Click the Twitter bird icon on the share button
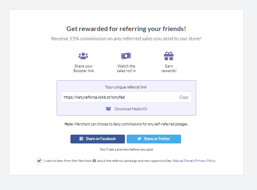The height and width of the screenshot is (190, 257). point(139,139)
